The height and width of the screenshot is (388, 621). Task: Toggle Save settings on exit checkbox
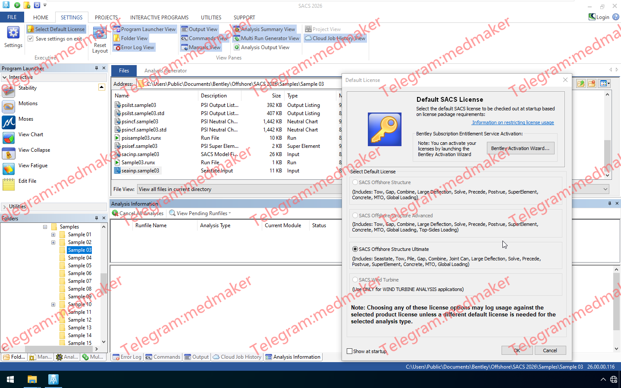click(x=31, y=39)
